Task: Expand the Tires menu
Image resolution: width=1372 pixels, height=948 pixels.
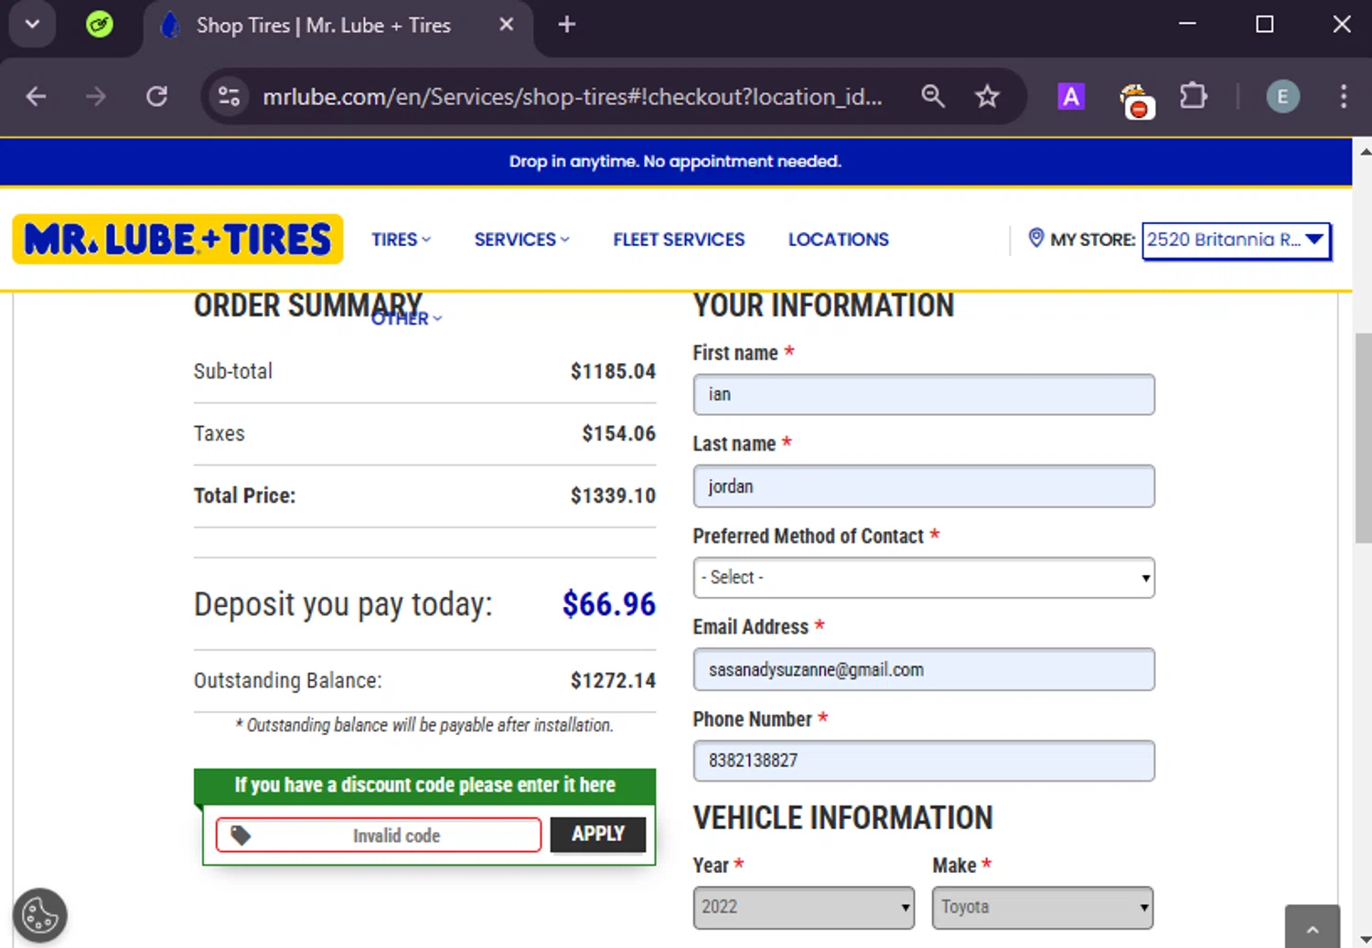Action: tap(401, 240)
